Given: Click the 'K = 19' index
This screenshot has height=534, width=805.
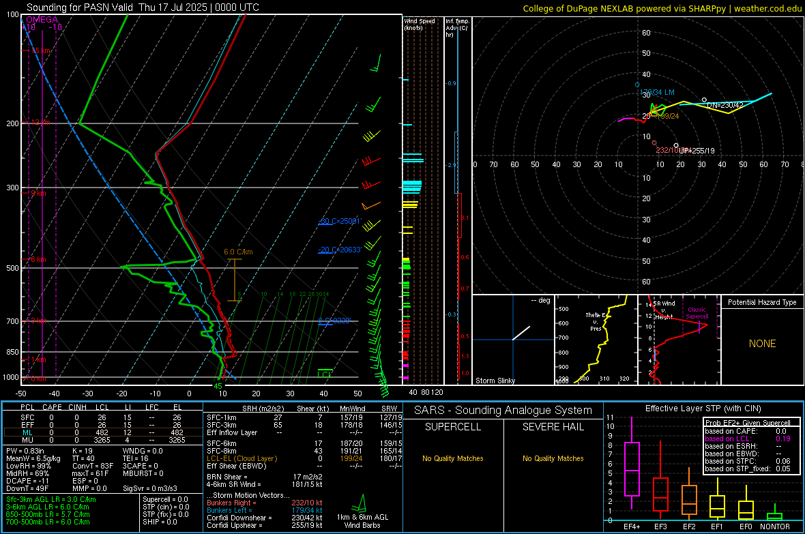Looking at the screenshot, I should pos(82,451).
